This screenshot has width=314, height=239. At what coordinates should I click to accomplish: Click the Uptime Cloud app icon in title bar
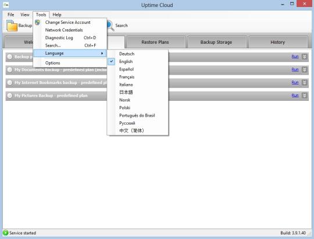click(x=6, y=5)
